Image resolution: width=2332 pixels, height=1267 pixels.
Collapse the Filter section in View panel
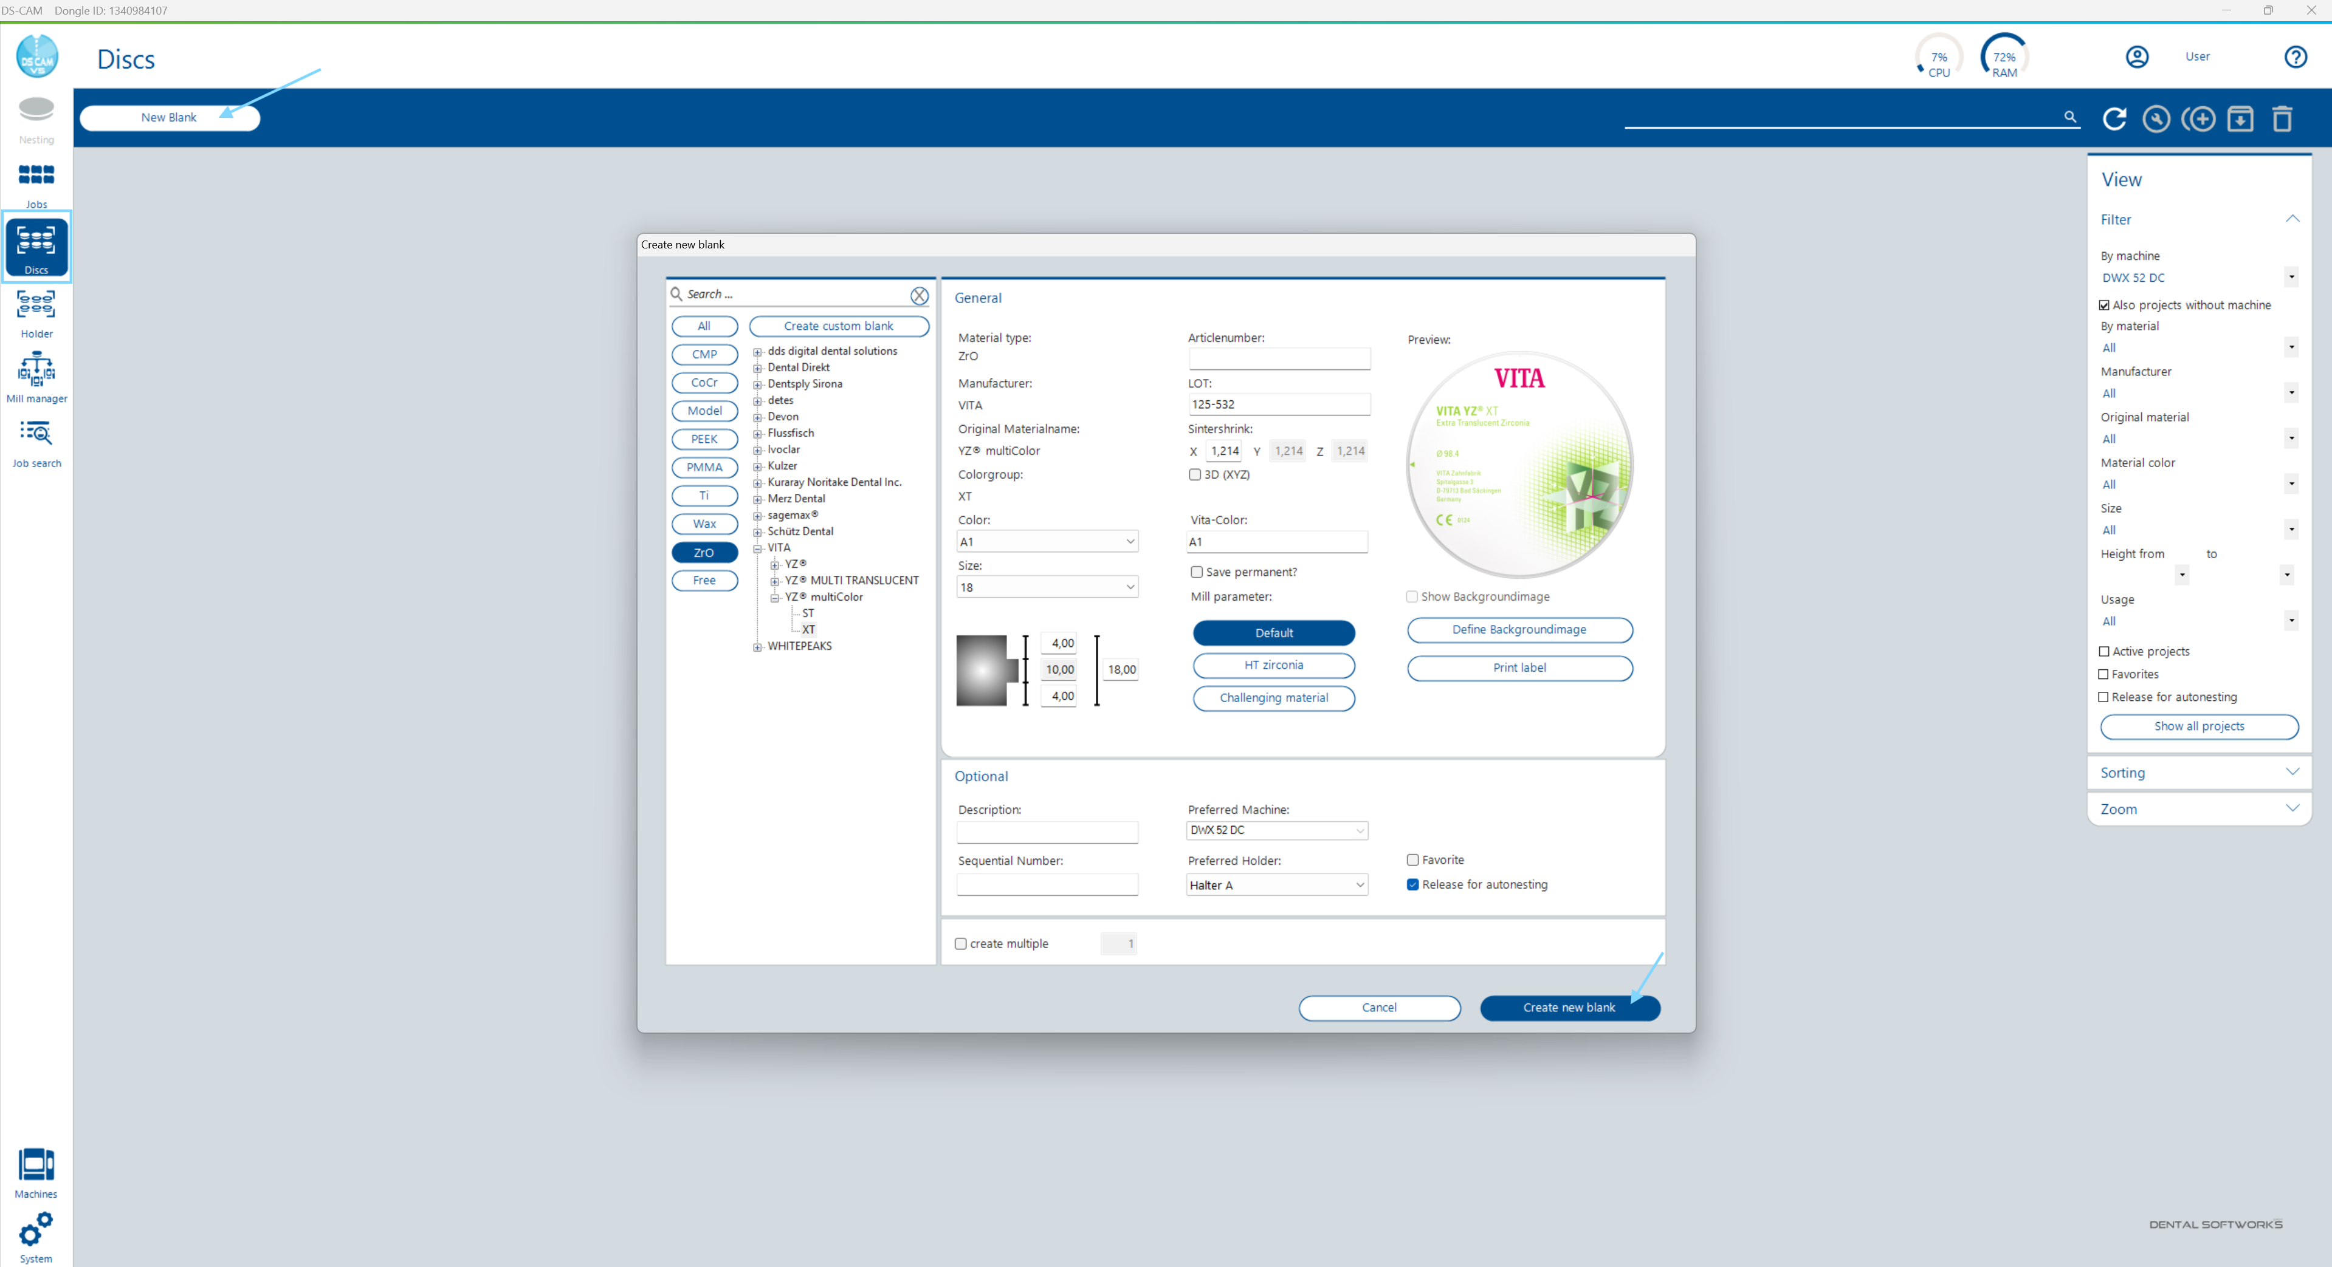(2293, 218)
